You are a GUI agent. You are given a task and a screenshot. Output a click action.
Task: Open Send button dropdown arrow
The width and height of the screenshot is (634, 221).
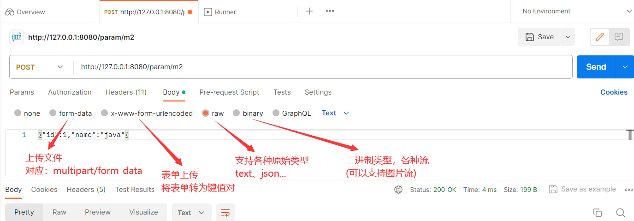tap(625, 67)
